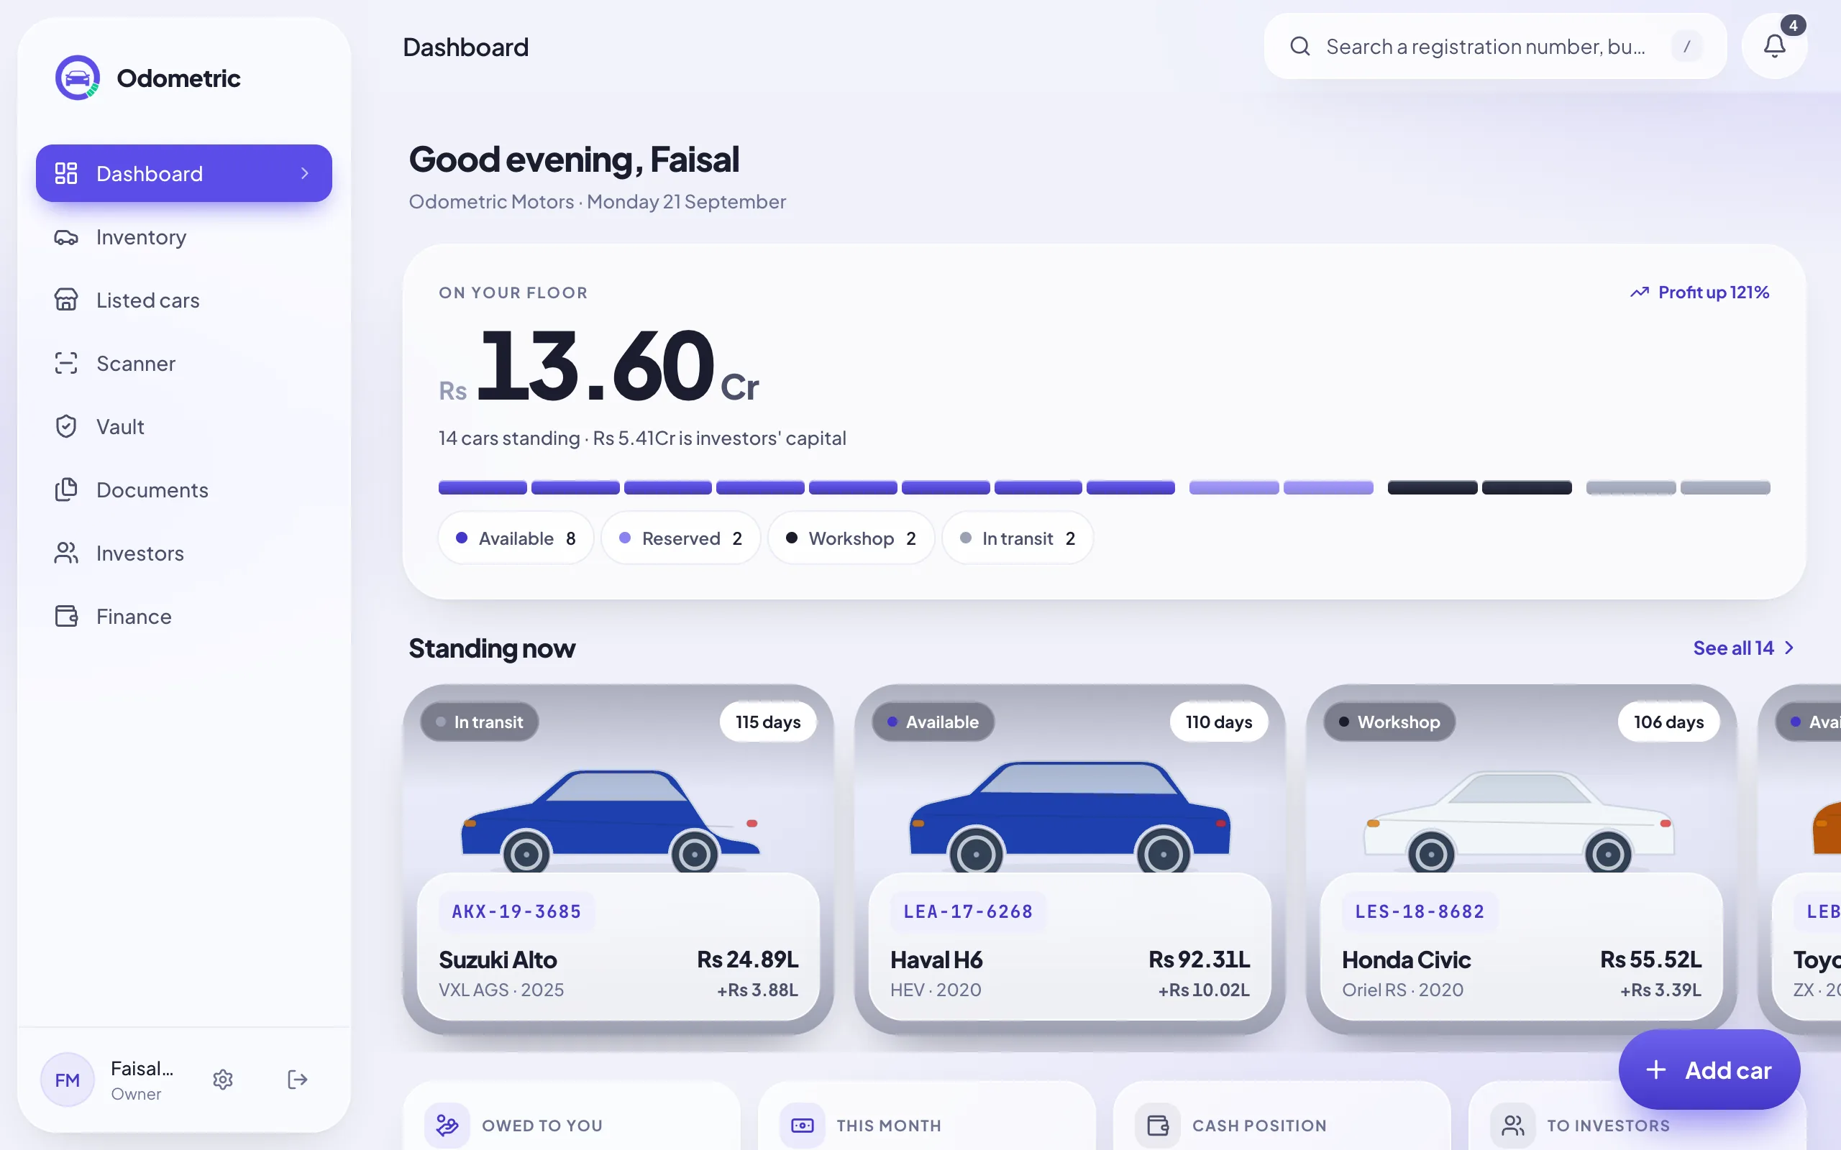
Task: Click the log out icon
Action: [298, 1080]
